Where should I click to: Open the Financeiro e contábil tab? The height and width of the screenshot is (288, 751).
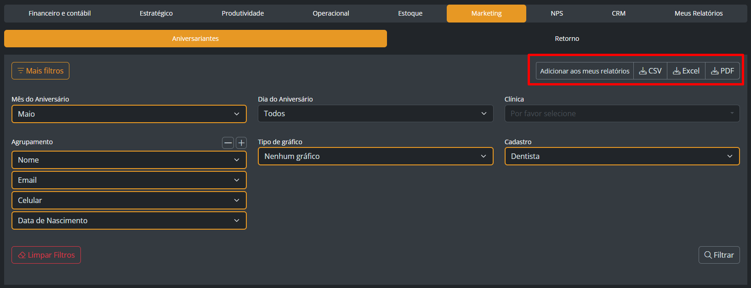tap(60, 13)
